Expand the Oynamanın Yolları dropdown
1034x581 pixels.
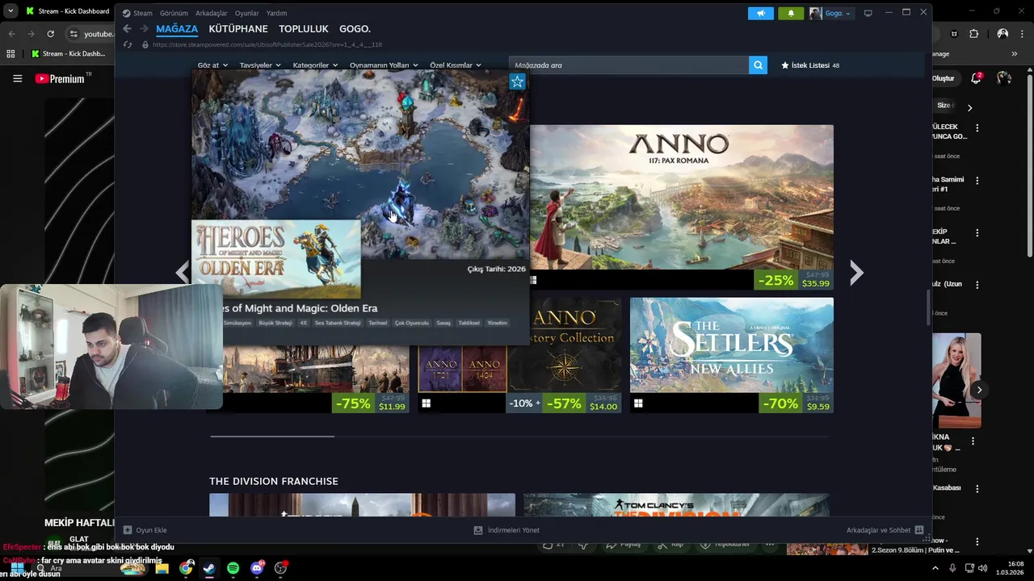(x=384, y=65)
